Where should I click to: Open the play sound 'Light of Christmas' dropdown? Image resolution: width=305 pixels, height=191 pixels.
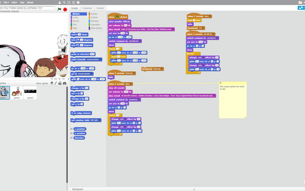pyautogui.click(x=173, y=29)
